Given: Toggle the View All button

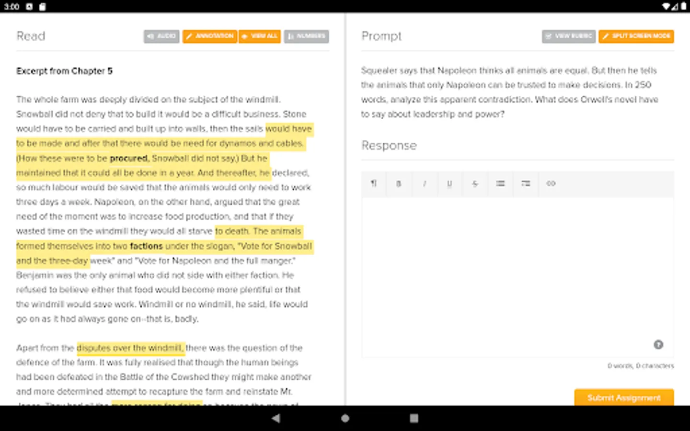Looking at the screenshot, I should [x=260, y=36].
